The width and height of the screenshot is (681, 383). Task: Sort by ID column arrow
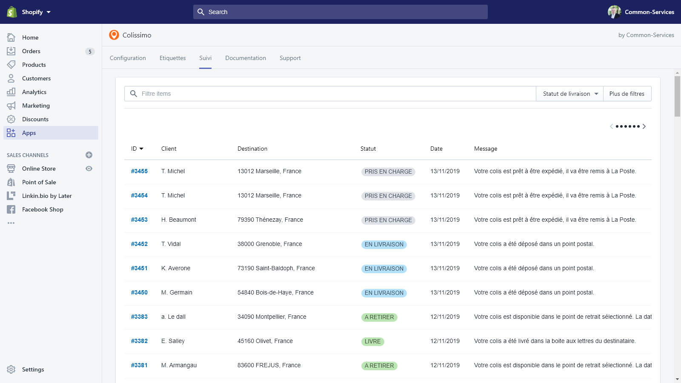point(141,149)
